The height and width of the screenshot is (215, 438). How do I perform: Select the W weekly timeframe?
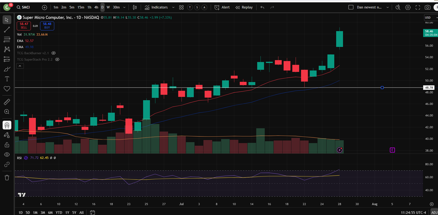108,7
